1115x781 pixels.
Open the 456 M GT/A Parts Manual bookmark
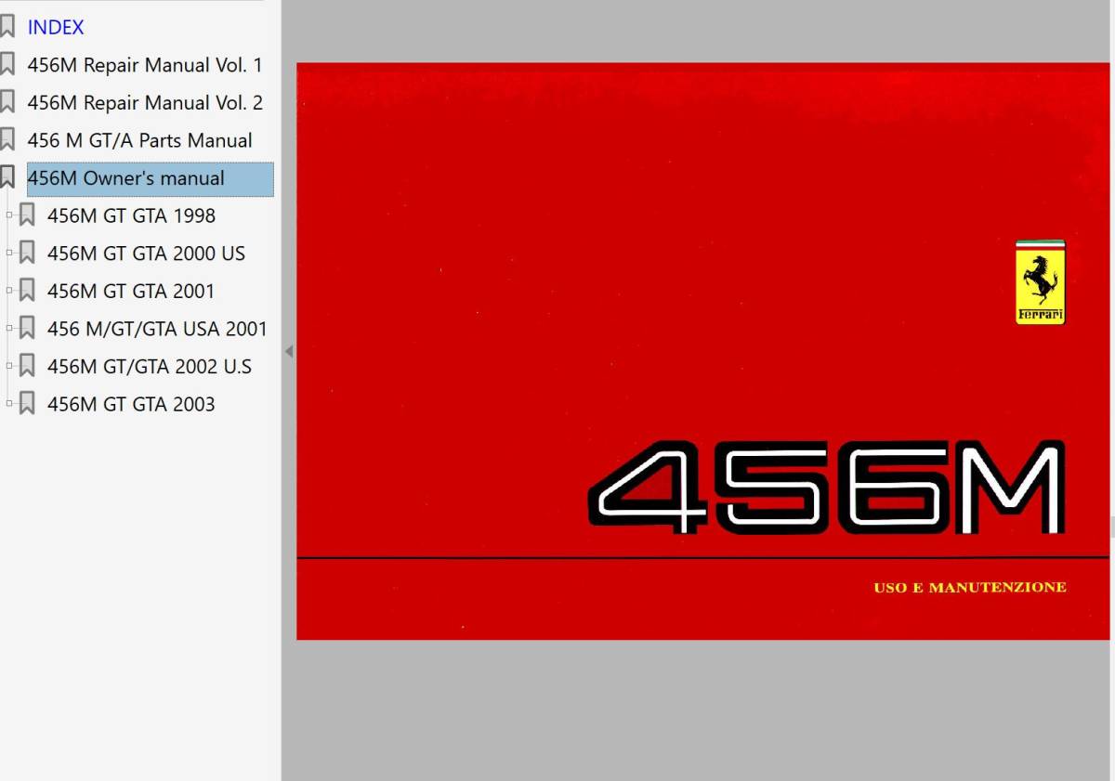pos(139,140)
